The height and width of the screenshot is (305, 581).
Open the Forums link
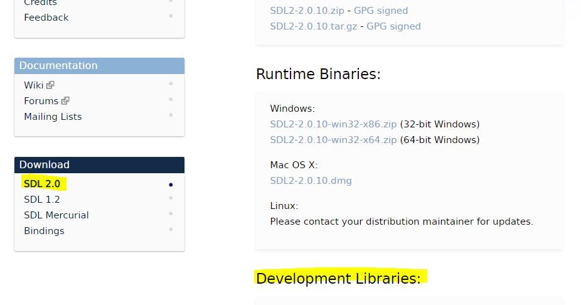click(x=41, y=101)
